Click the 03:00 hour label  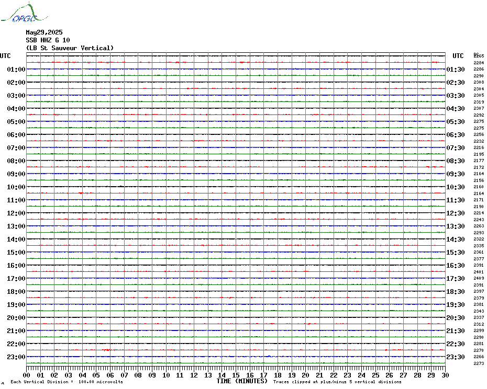[16, 95]
